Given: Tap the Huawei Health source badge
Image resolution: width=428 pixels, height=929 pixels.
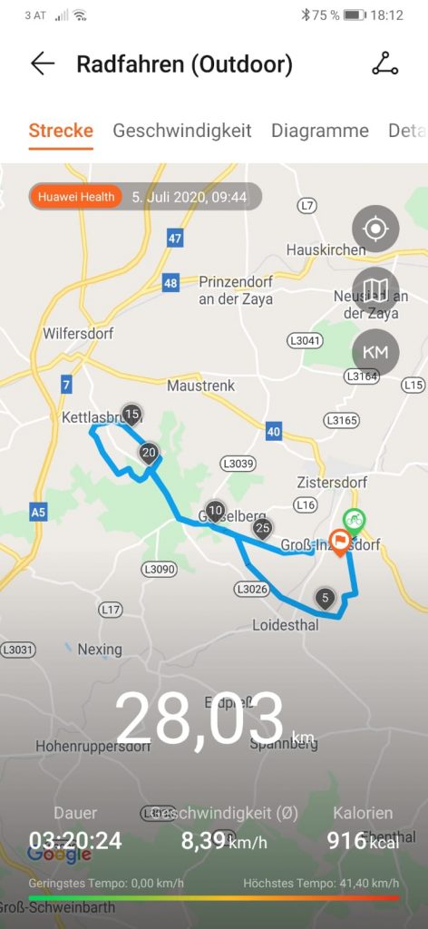Looking at the screenshot, I should (x=76, y=197).
